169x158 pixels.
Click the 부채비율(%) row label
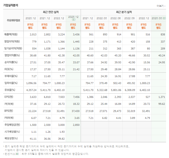point(11,76)
